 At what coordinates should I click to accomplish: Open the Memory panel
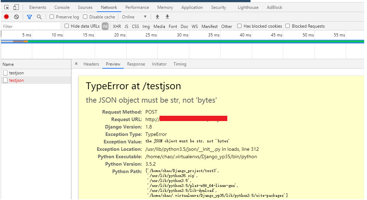point(165,7)
